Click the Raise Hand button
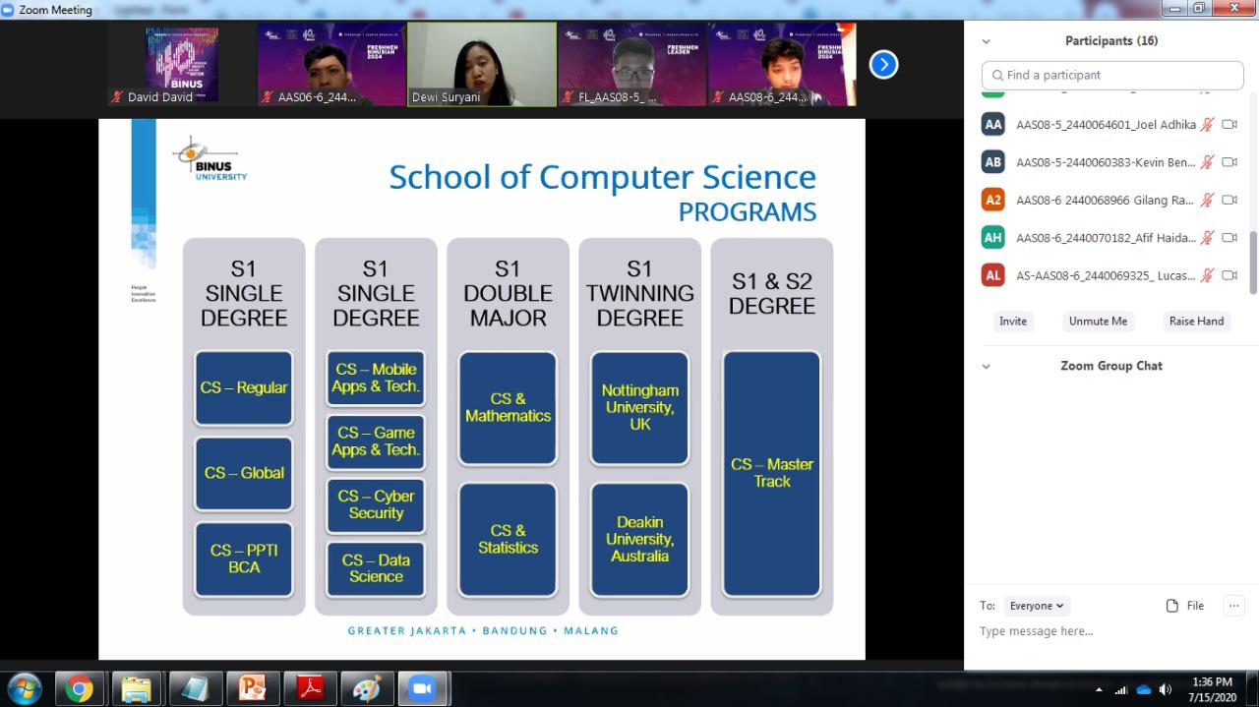1259x707 pixels. coord(1196,322)
